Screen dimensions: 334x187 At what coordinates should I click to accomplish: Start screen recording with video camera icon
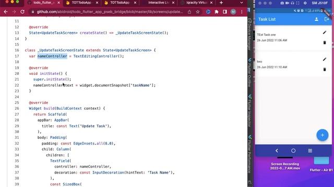click(x=288, y=3)
